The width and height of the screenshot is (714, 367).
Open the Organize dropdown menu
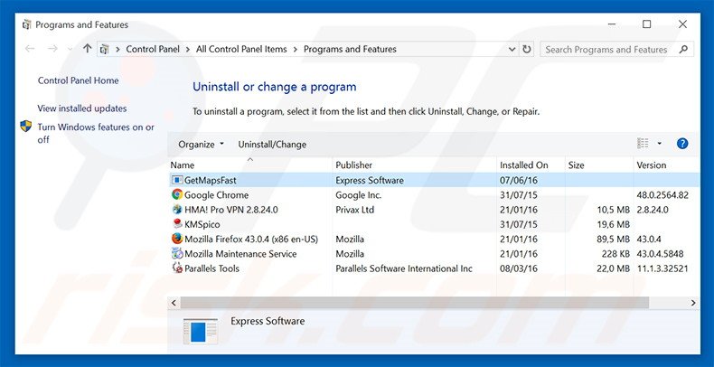[x=202, y=145]
